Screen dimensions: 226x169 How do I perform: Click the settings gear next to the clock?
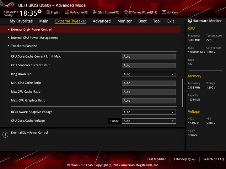click(40, 11)
